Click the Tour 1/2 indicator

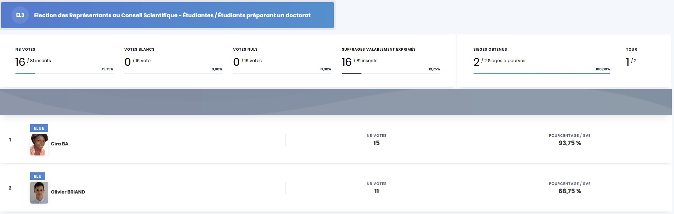click(631, 62)
